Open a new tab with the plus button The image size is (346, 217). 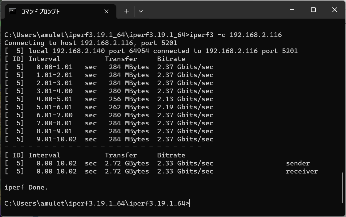pyautogui.click(x=127, y=11)
